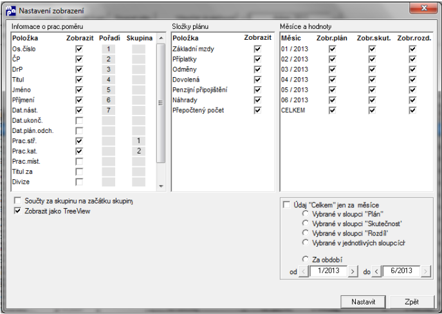Click Skupina field showing 2 for Prac.kat.

(x=139, y=151)
